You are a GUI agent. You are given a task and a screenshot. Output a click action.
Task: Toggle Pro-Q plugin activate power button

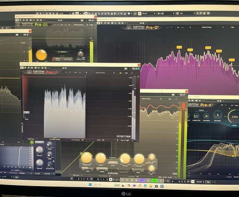click(98, 23)
